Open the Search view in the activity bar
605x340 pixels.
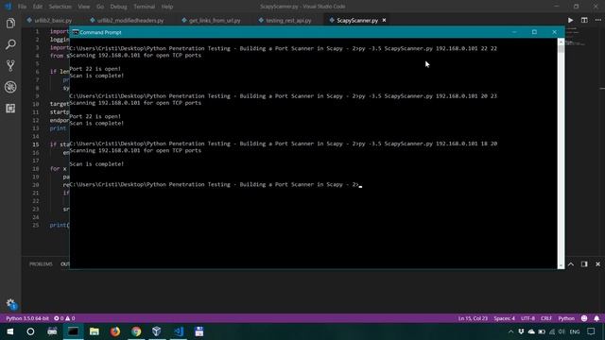(x=10, y=44)
